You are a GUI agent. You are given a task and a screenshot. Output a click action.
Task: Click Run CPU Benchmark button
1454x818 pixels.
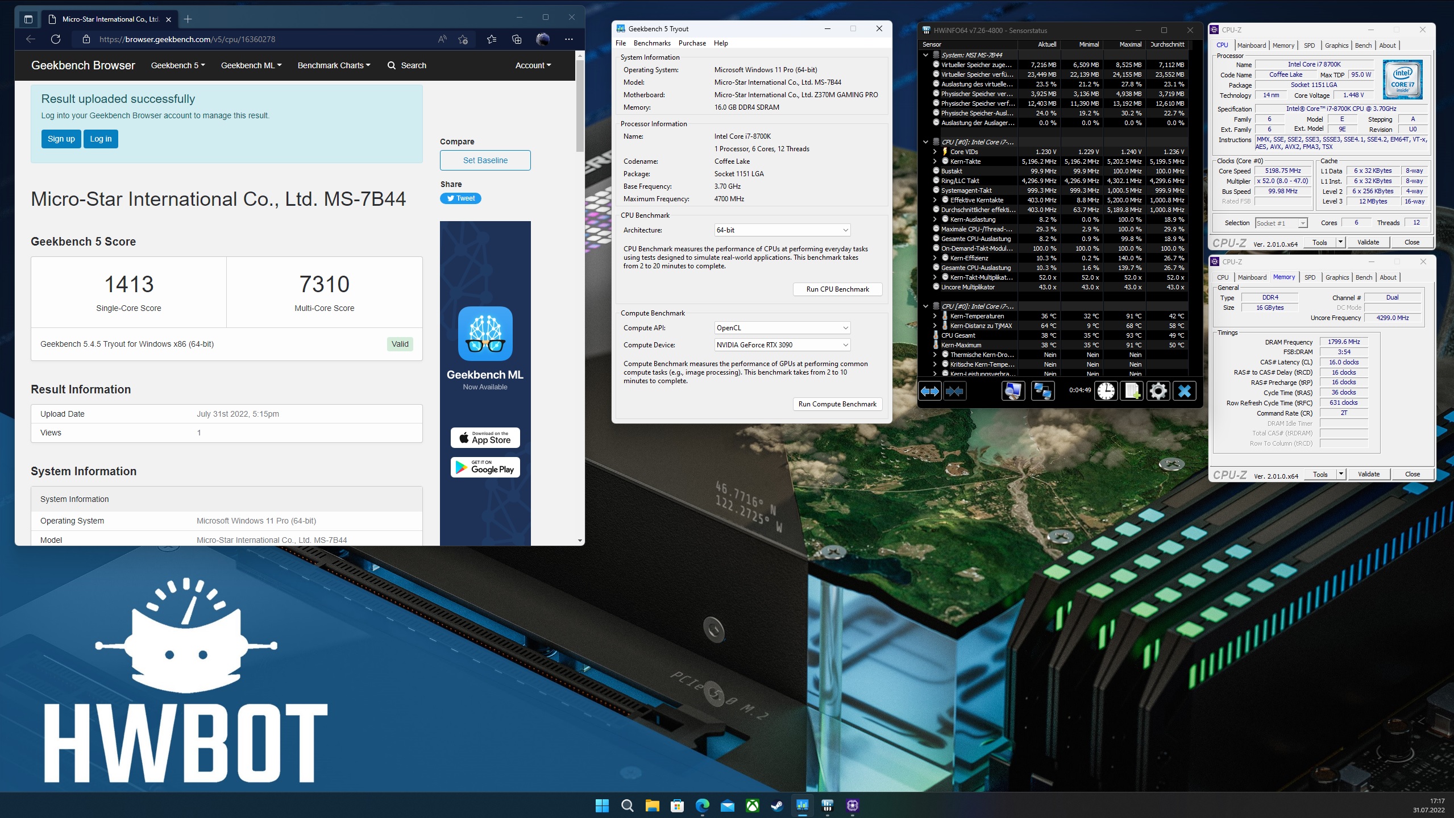(837, 289)
